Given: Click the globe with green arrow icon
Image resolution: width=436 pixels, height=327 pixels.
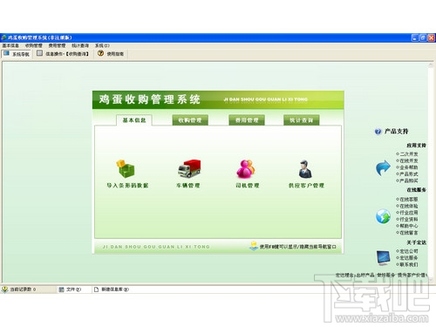Looking at the screenshot, I should (x=383, y=216).
